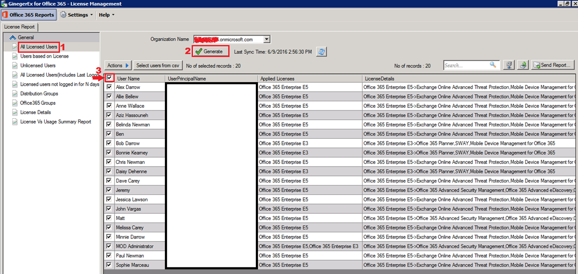The height and width of the screenshot is (274, 578).
Task: Click the filter icon next to the search box
Action: tap(509, 65)
